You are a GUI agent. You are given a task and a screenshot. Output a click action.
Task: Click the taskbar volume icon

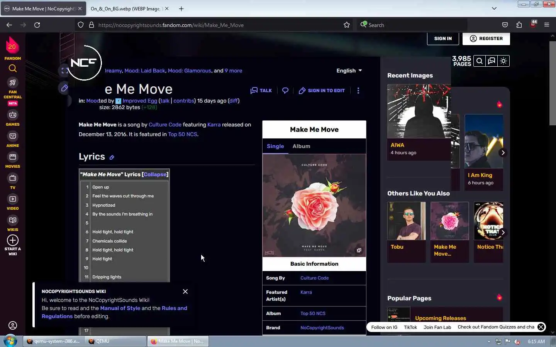click(x=517, y=342)
